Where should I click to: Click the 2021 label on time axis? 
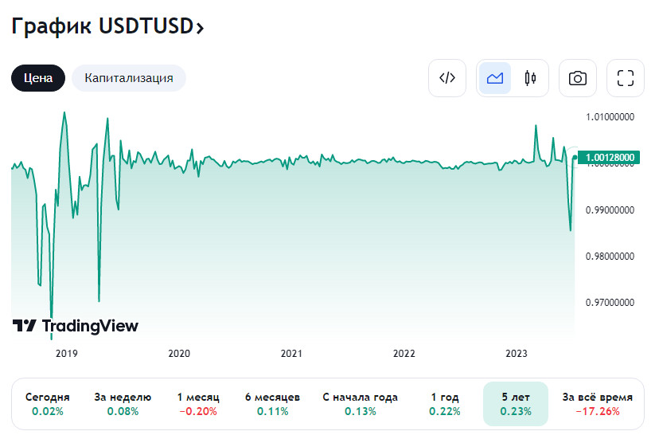[x=291, y=354]
